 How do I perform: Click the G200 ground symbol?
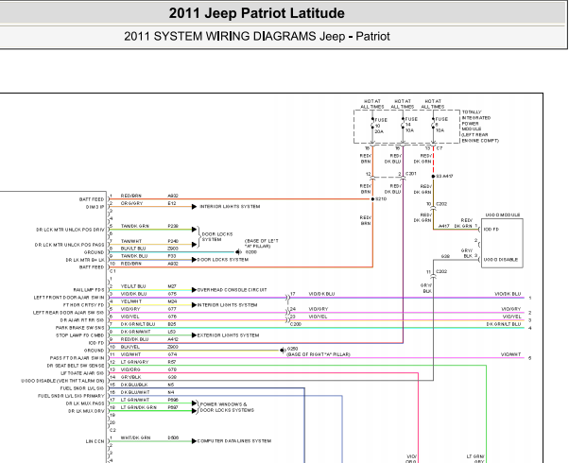(238, 252)
